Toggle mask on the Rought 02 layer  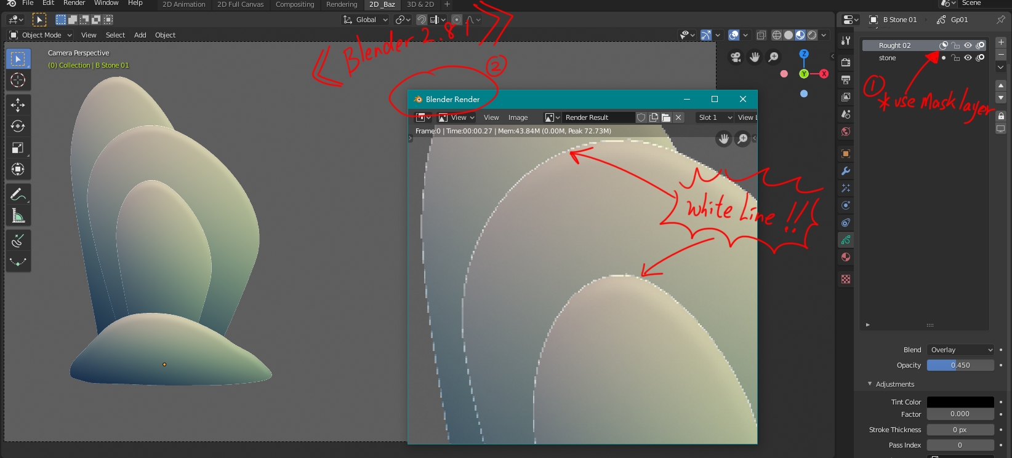pyautogui.click(x=944, y=45)
